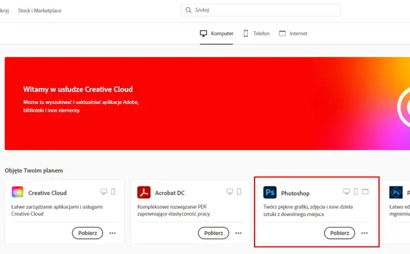Click the Creative Cloud app icon
This screenshot has width=410, height=254.
(18, 192)
